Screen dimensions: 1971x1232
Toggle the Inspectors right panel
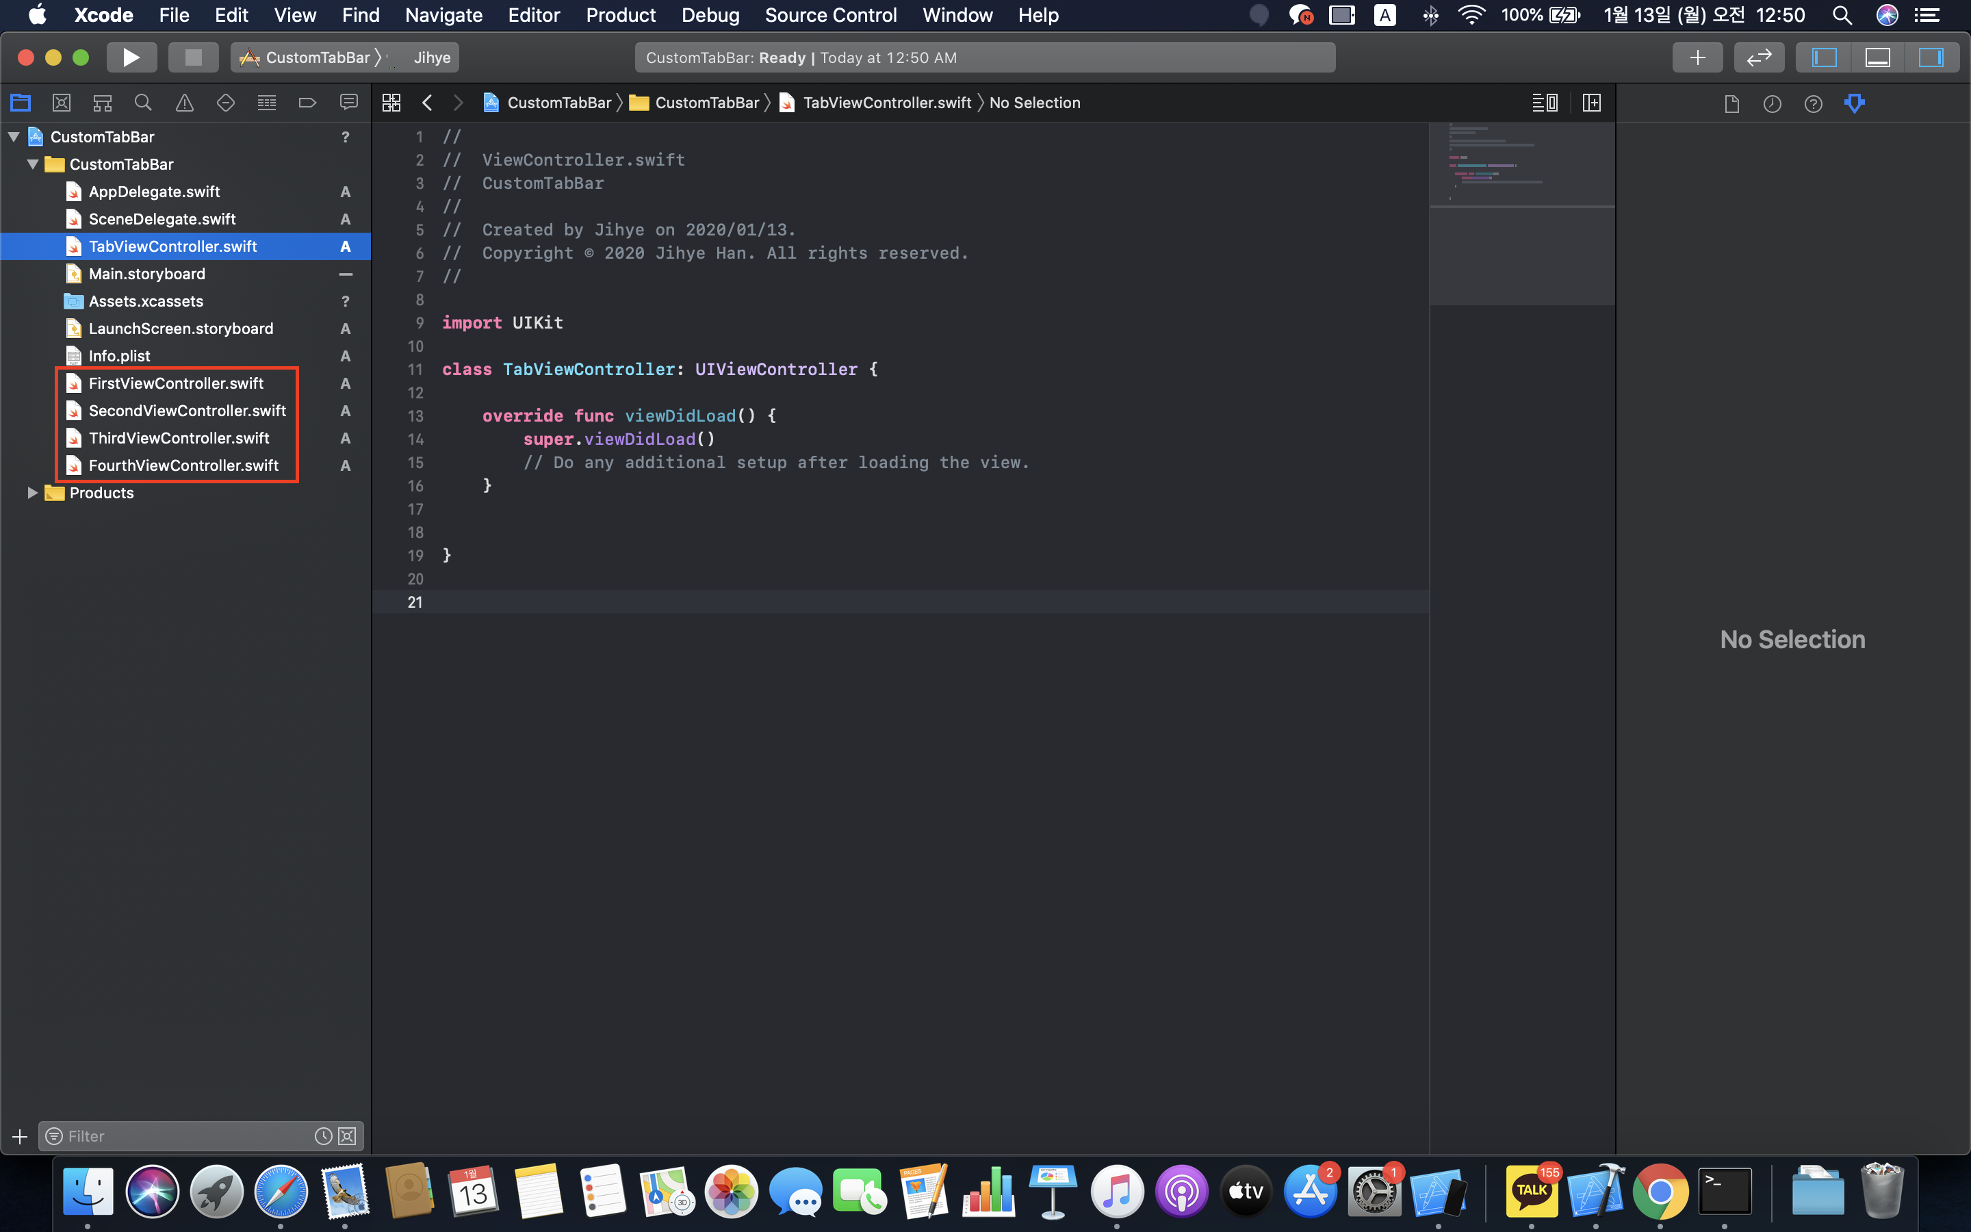coord(1930,58)
